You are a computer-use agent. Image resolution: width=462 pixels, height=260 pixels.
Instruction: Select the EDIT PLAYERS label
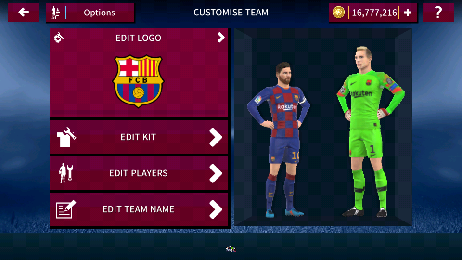pos(139,173)
